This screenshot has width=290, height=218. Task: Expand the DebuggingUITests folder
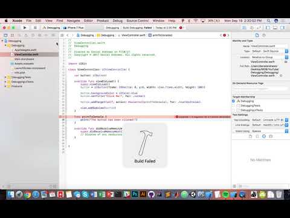click(5, 82)
